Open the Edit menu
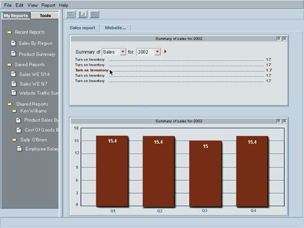 pos(19,5)
